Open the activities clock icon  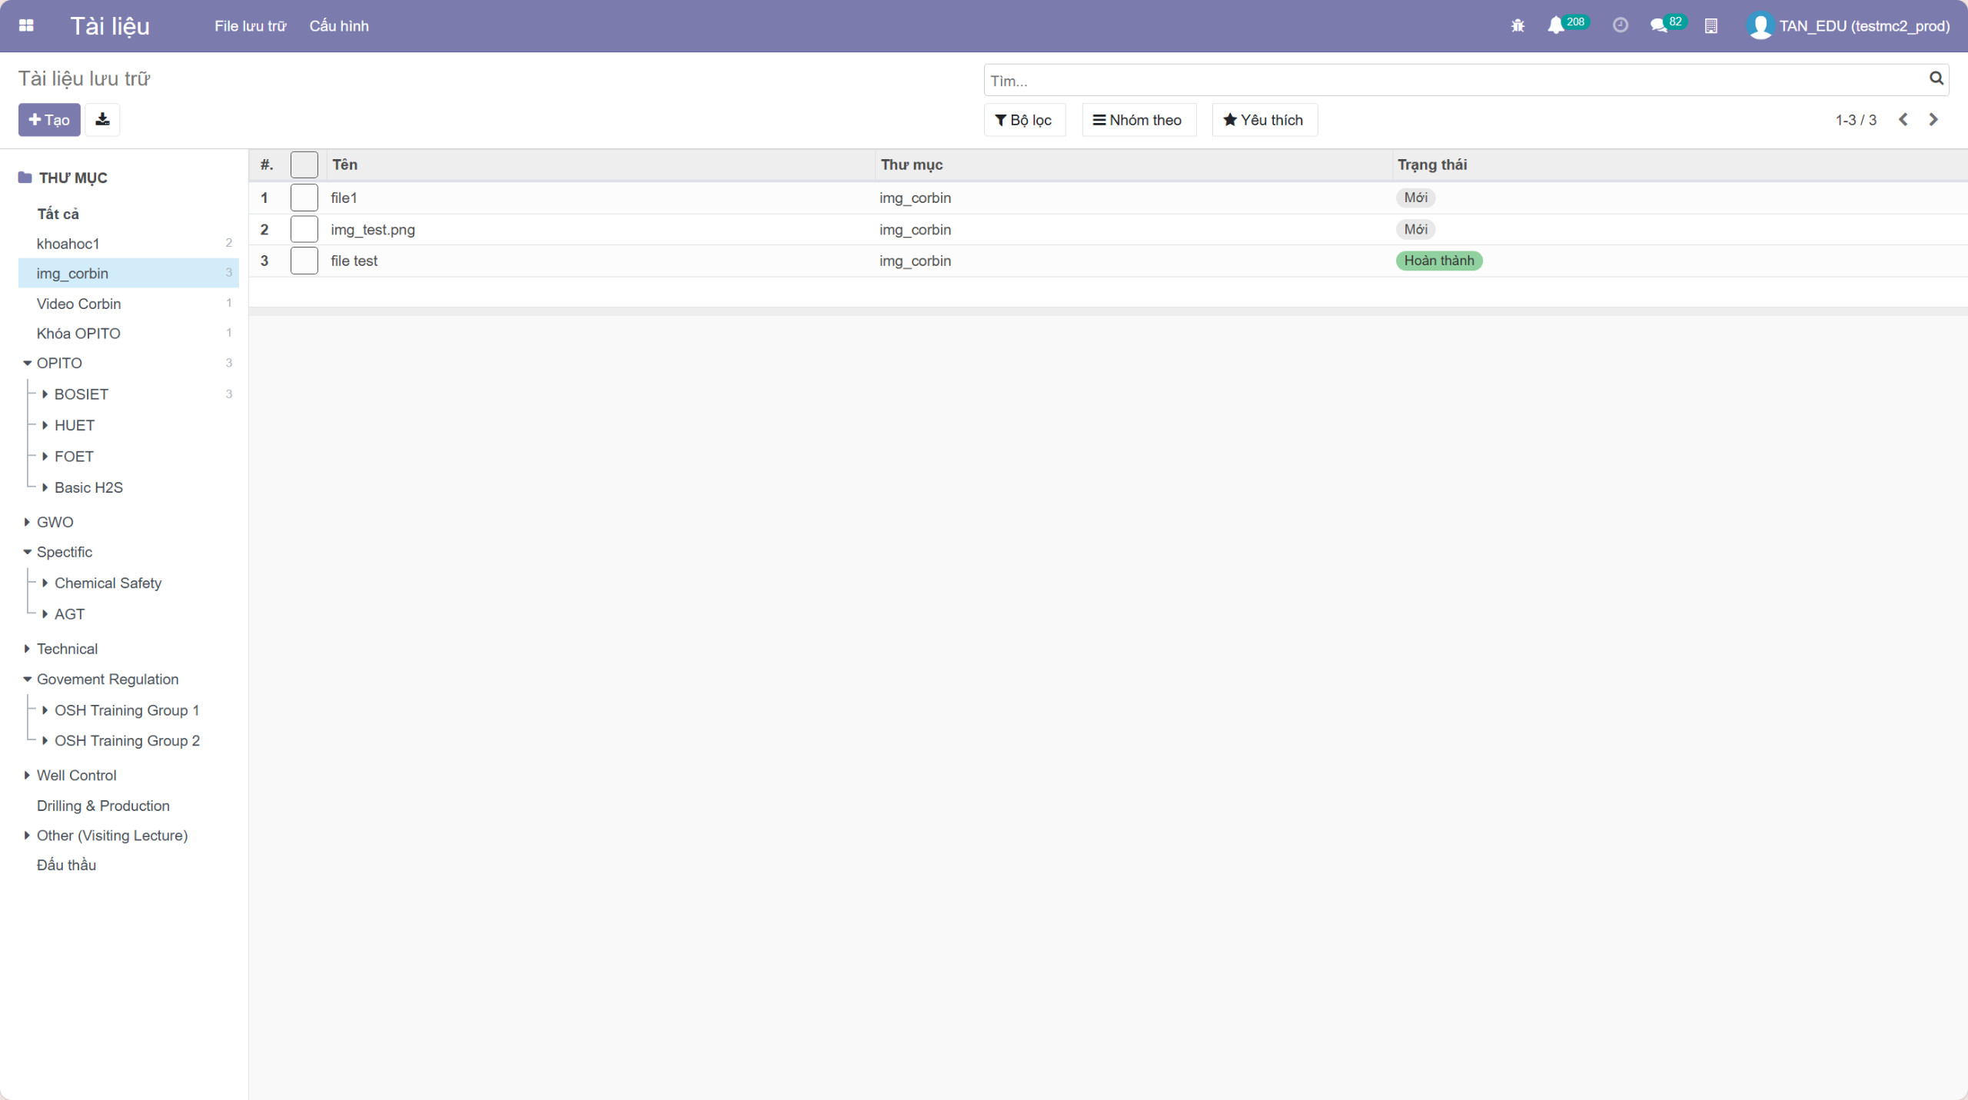(x=1620, y=25)
